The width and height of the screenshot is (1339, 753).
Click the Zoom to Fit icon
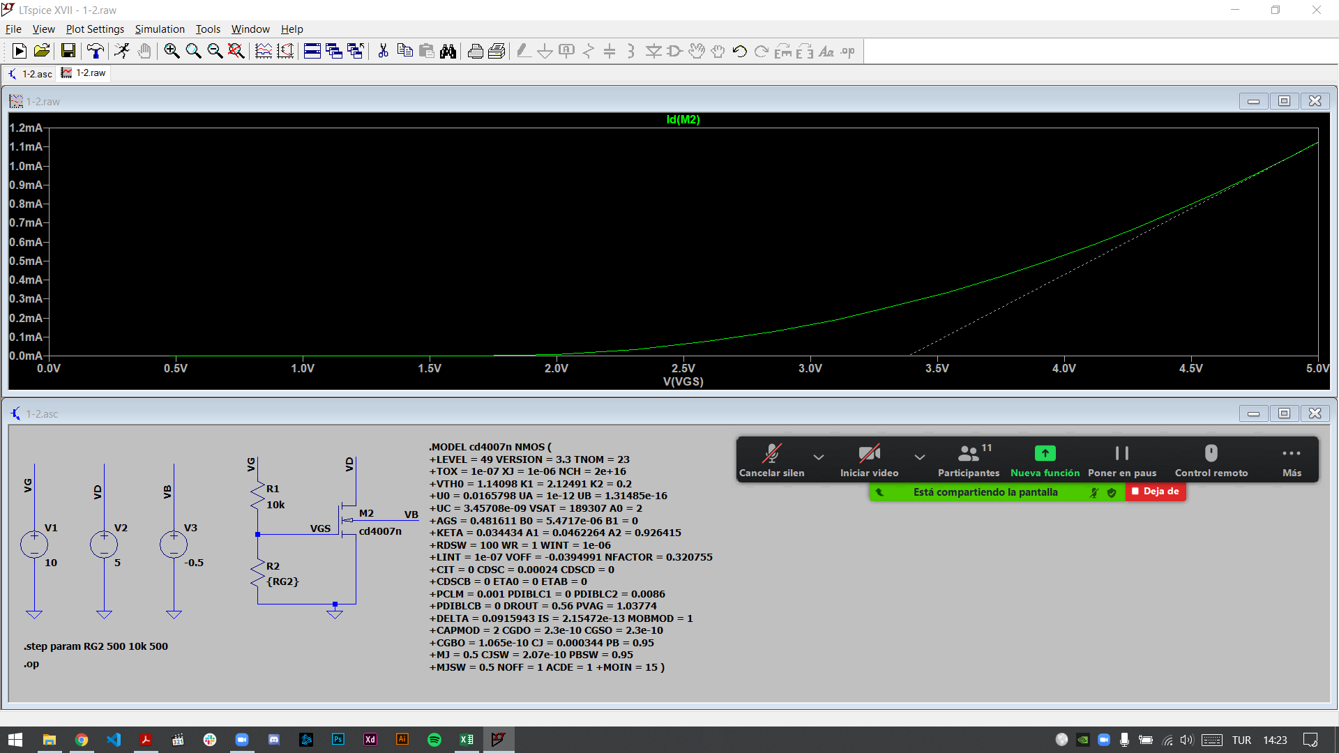[x=236, y=51]
